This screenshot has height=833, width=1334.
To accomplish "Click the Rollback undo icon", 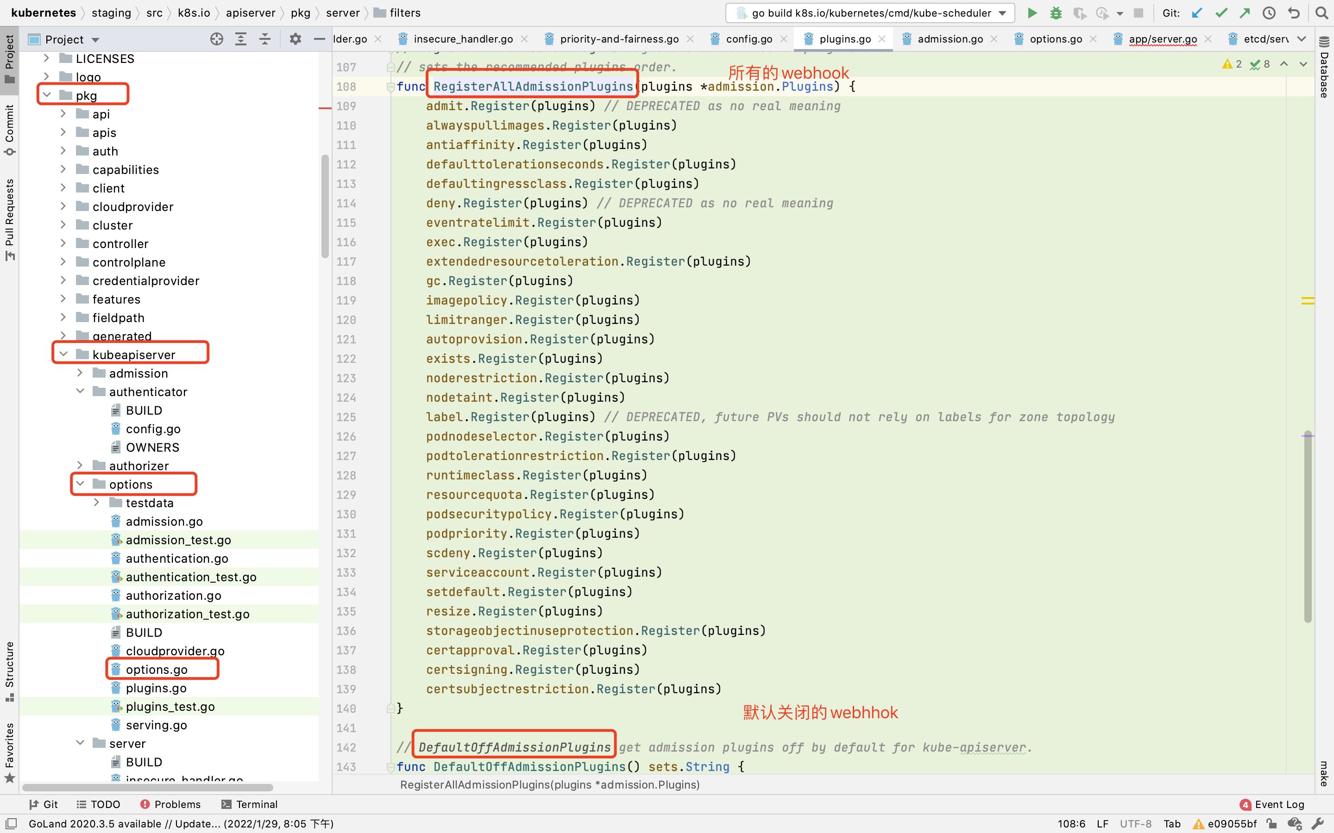I will (1294, 12).
